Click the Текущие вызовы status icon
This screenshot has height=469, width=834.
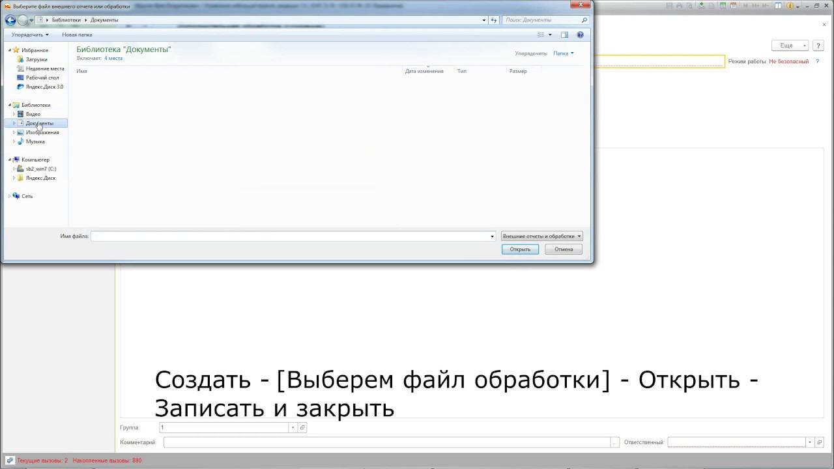tap(10, 461)
